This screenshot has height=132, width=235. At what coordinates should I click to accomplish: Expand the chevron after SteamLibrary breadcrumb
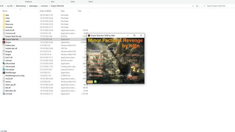(x=28, y=6)
